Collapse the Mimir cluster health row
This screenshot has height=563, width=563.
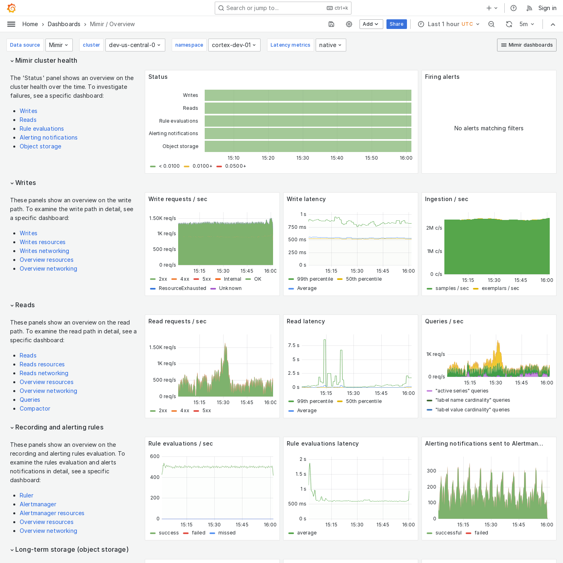pyautogui.click(x=43, y=60)
